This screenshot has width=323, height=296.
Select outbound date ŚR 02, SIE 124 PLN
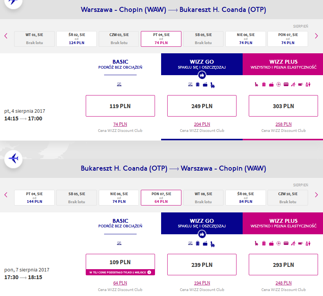click(77, 39)
